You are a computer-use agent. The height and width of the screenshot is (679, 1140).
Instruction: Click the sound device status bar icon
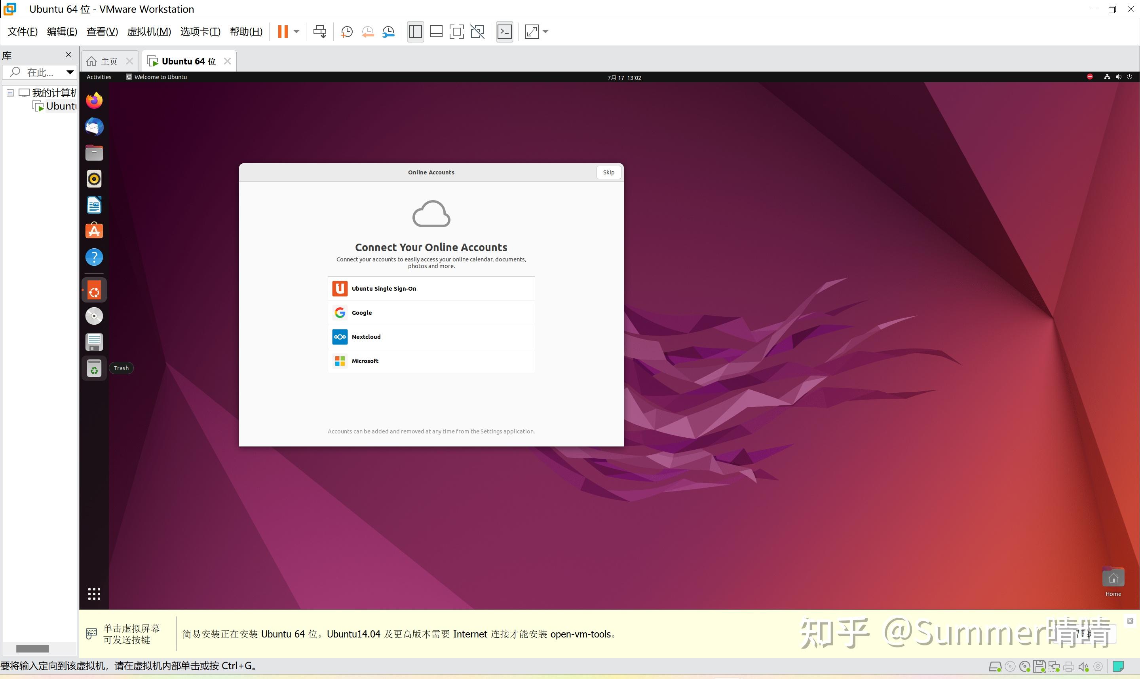point(1083,666)
